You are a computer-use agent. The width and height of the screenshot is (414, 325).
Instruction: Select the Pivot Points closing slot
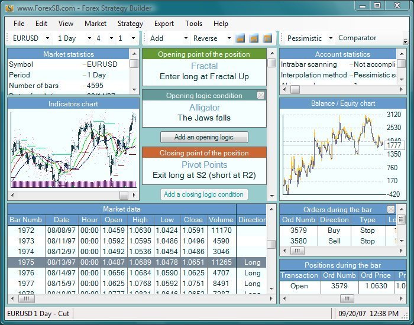(x=204, y=170)
